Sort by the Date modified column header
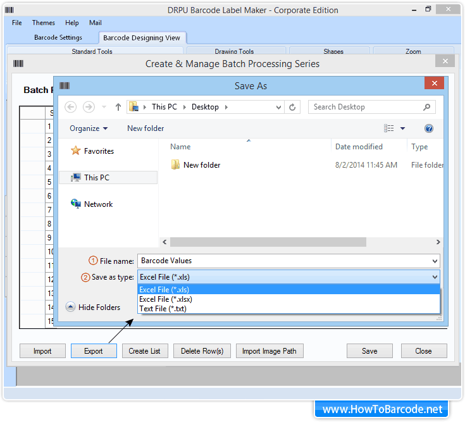Screen dimensions: 465x422 (359, 147)
